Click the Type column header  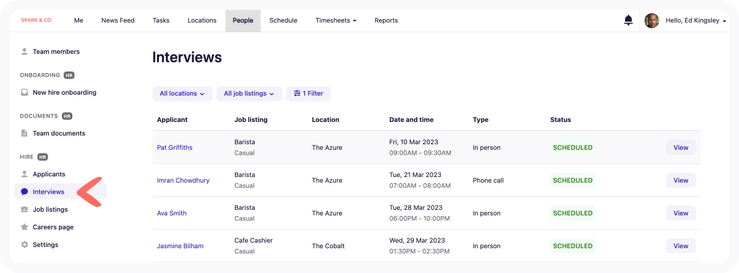[x=481, y=119]
